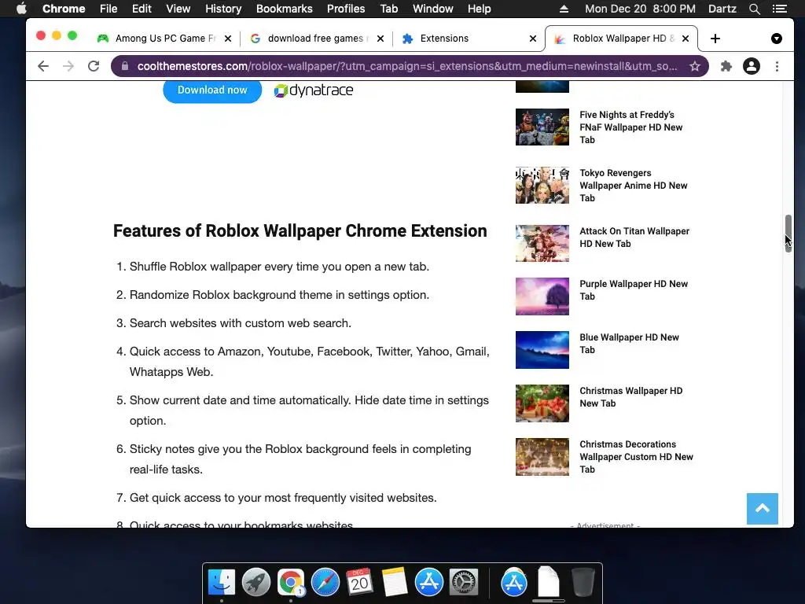Open a new tab with plus button
This screenshot has height=604, width=805.
pos(715,39)
